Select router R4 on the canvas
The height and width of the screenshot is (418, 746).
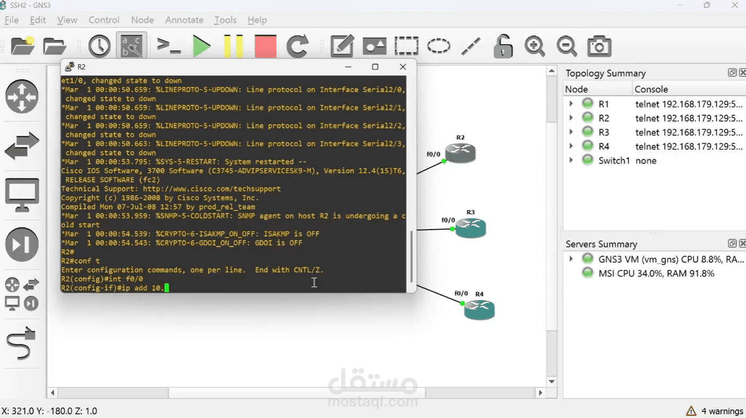coord(479,310)
